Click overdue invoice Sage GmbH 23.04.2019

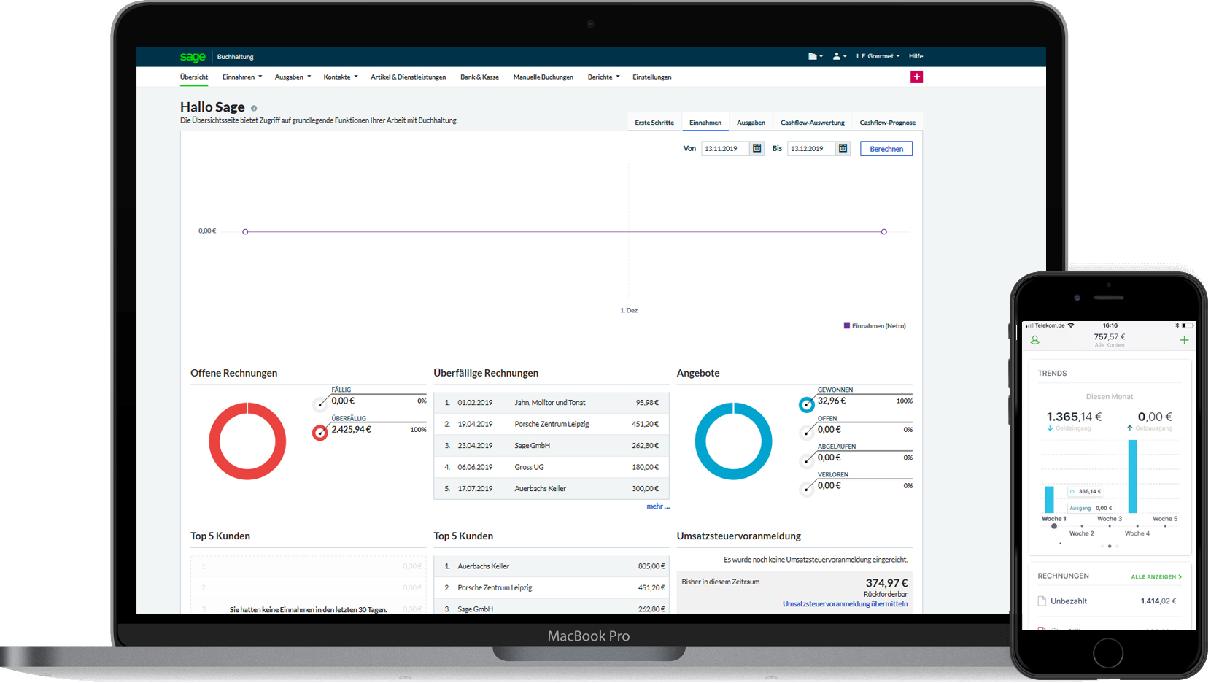[552, 446]
